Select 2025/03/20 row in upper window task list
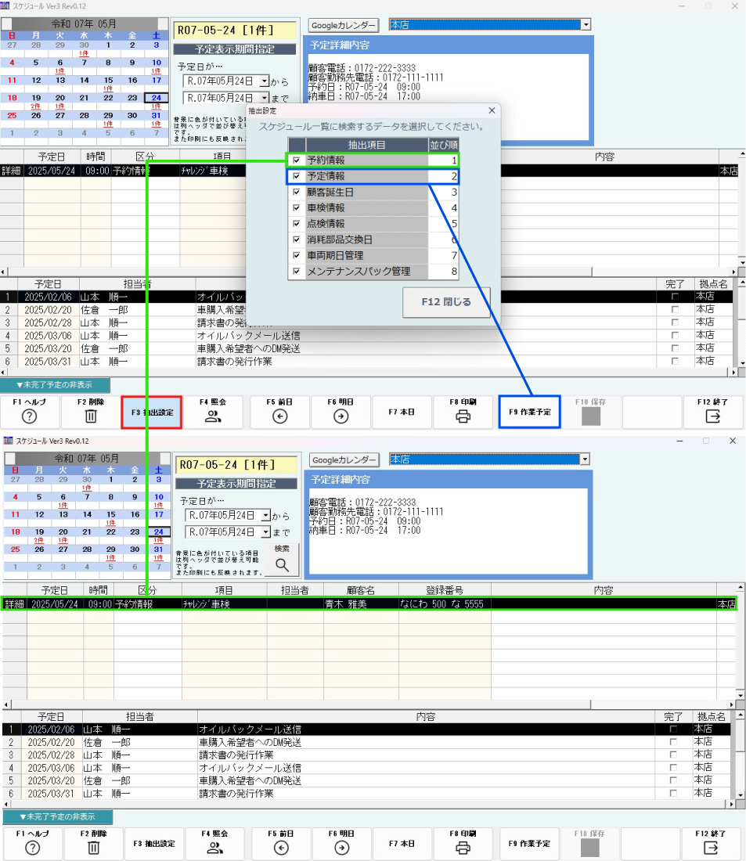The width and height of the screenshot is (746, 861). (366, 348)
